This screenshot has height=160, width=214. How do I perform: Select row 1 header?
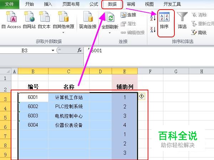(x=5, y=78)
